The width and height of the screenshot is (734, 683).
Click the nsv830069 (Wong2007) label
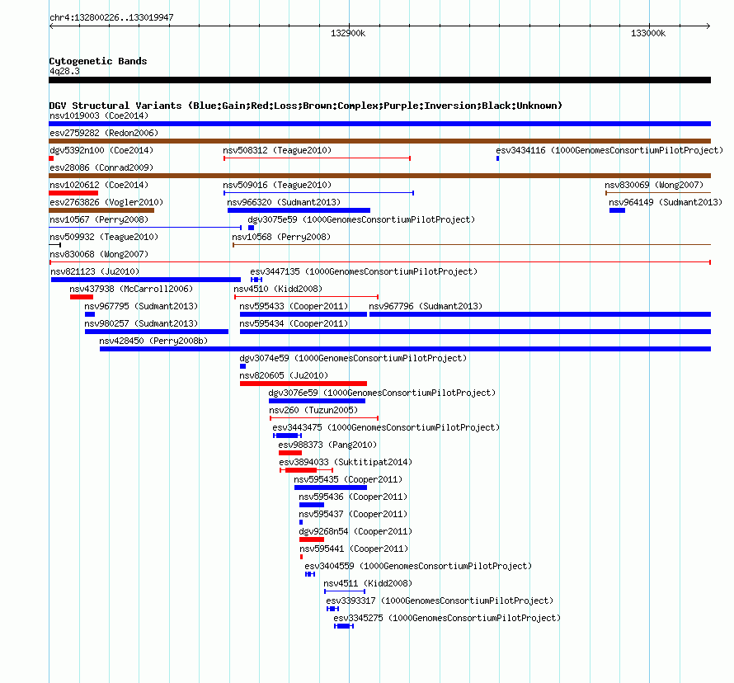click(x=654, y=185)
